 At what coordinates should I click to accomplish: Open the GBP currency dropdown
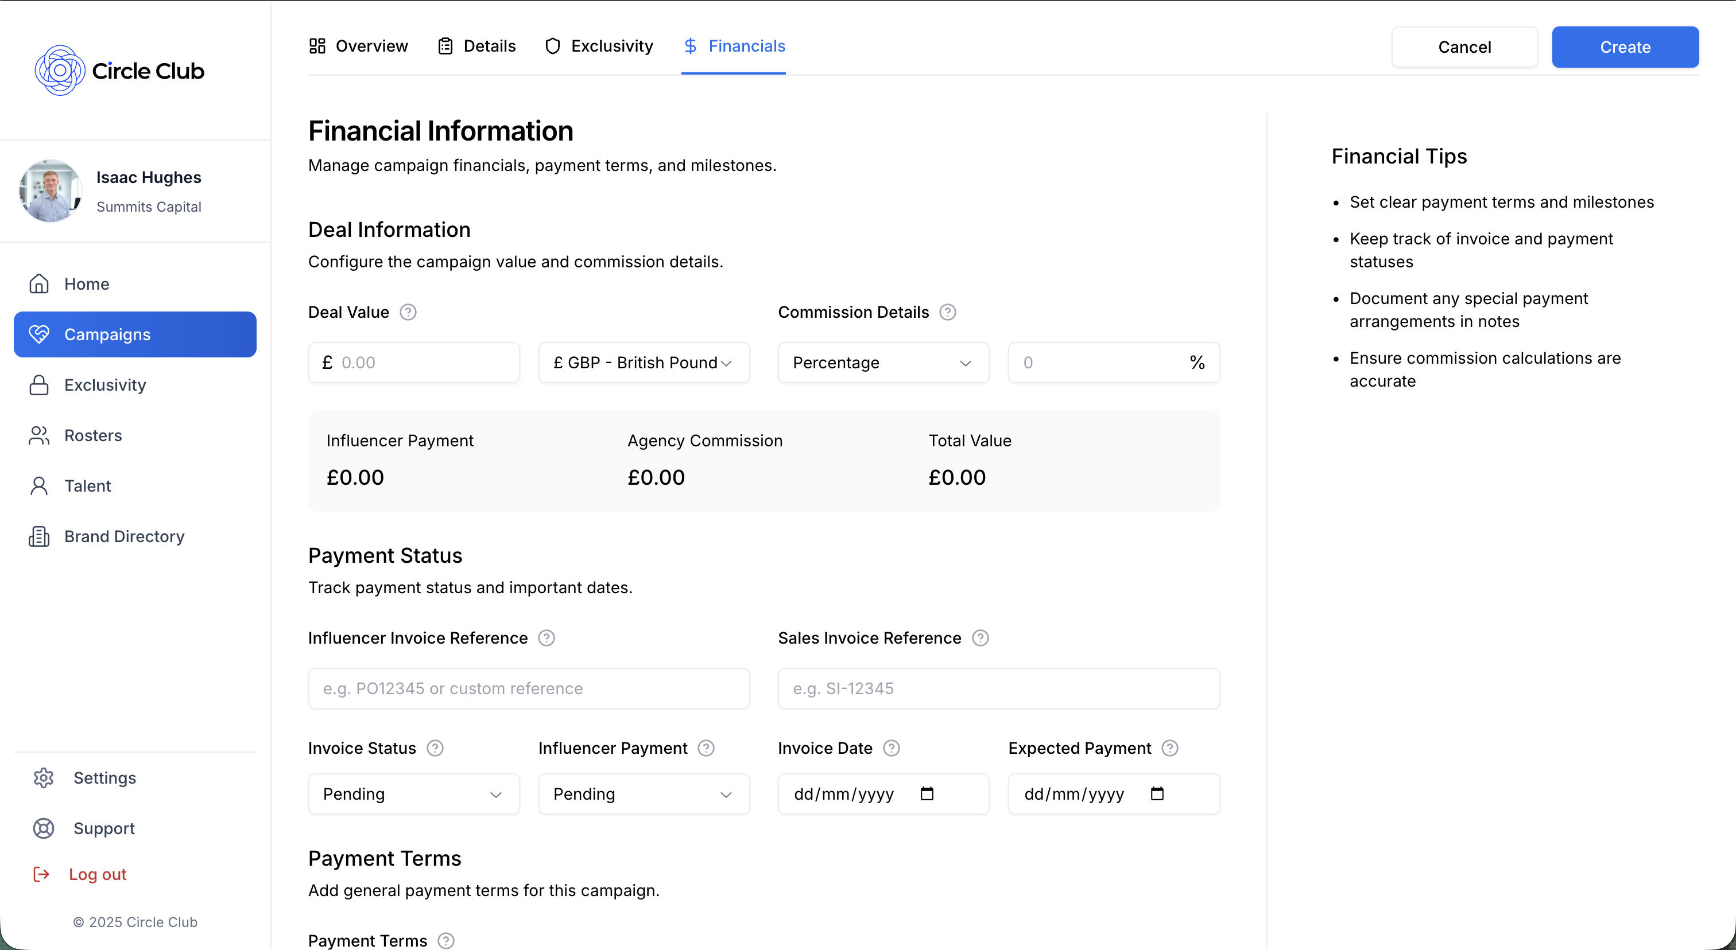click(x=644, y=362)
